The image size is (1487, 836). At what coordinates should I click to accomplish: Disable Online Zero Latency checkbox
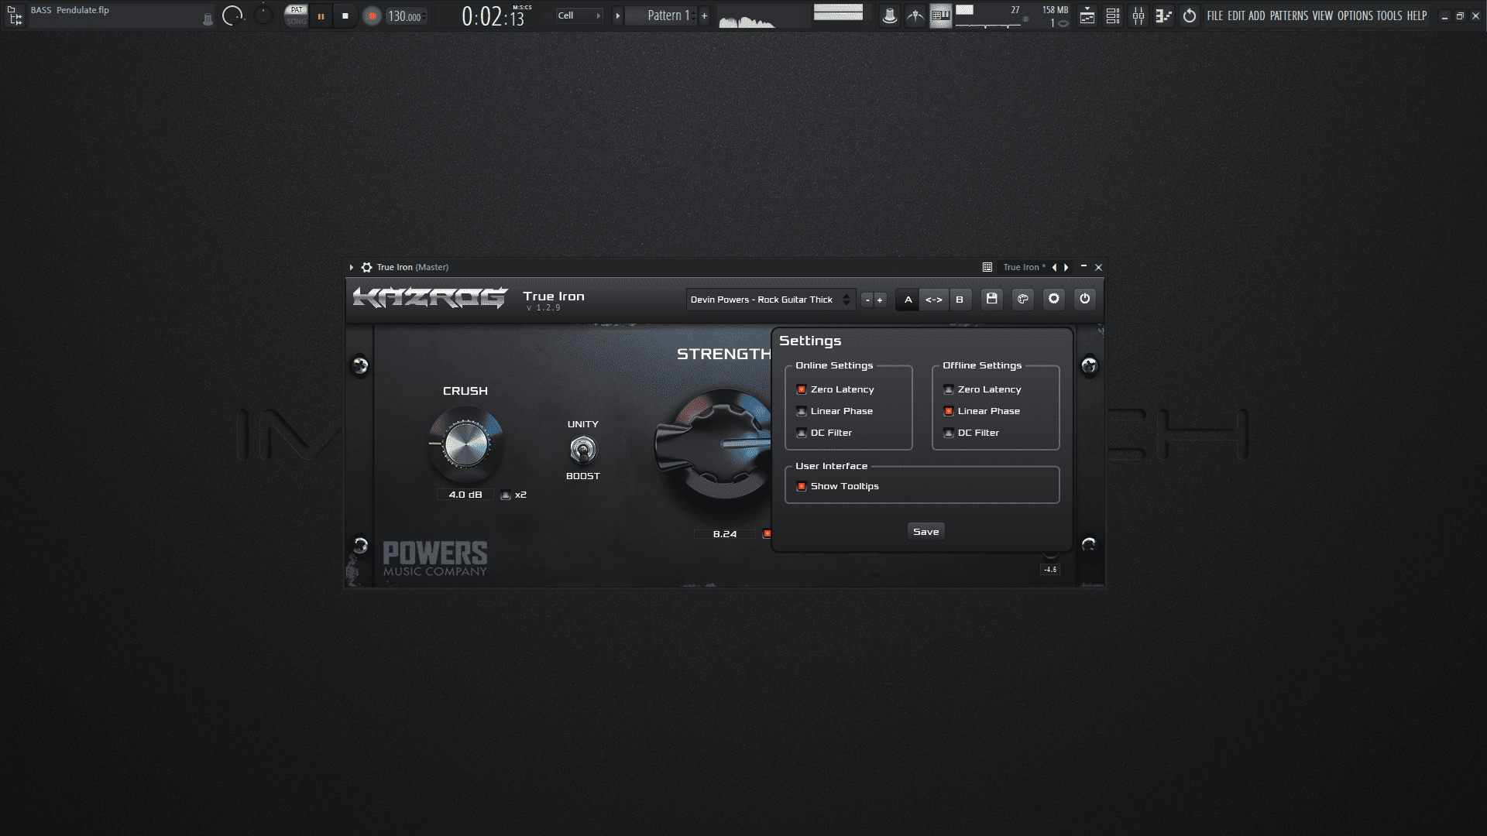tap(802, 389)
